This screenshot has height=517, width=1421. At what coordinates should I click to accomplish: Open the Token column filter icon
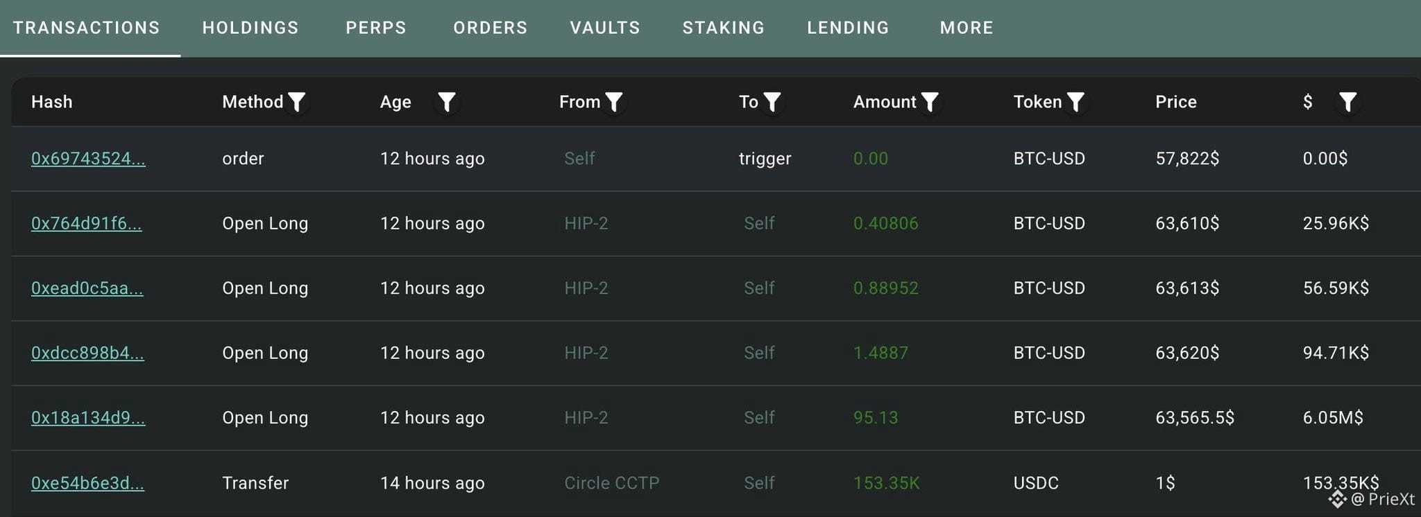tap(1075, 102)
